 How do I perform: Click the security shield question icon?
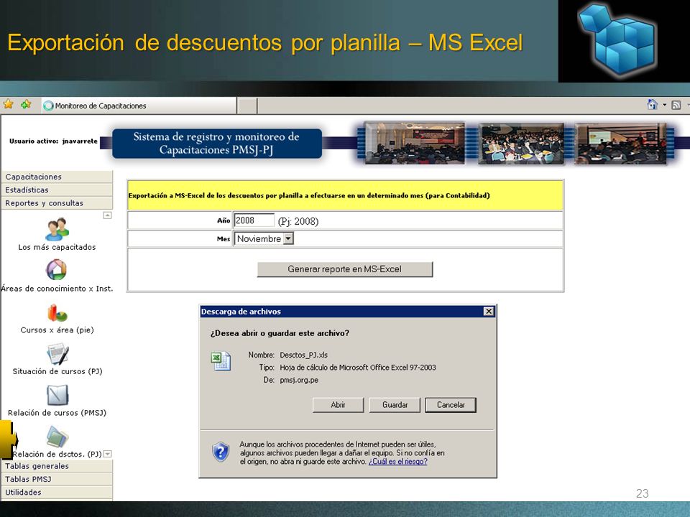tap(221, 452)
